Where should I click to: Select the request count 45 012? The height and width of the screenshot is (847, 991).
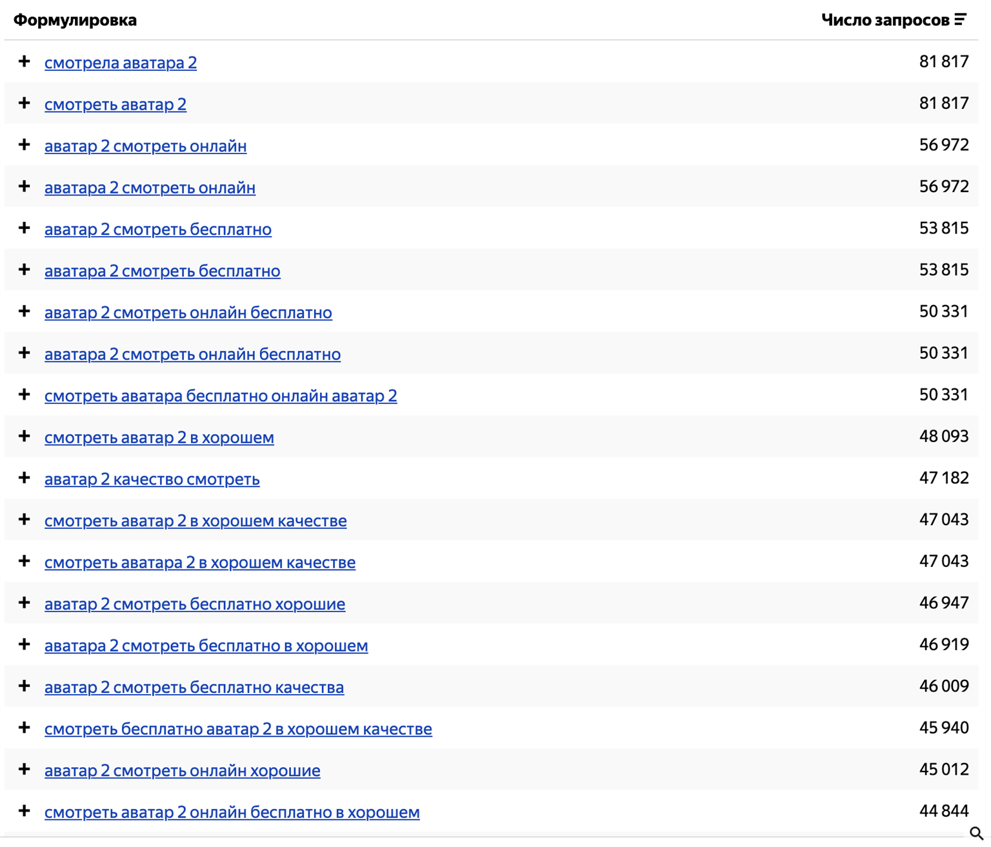click(x=944, y=769)
